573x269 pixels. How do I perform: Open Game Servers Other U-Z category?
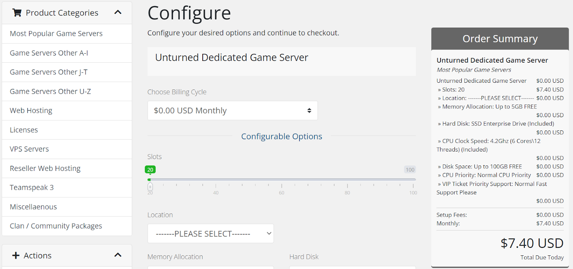point(67,91)
